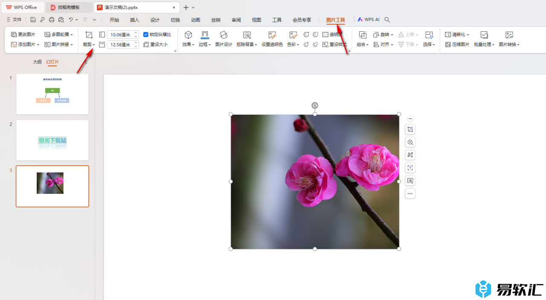Click the Print icon in quick access toolbar
Image resolution: width=546 pixels, height=300 pixels.
point(52,20)
